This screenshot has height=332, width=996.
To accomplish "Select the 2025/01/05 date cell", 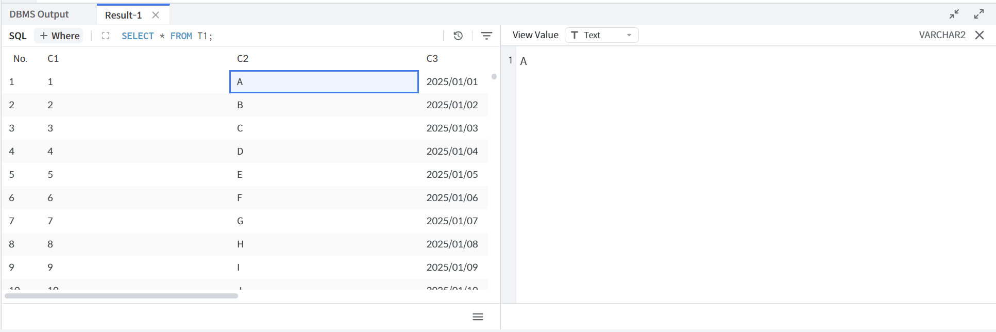I will pos(452,175).
